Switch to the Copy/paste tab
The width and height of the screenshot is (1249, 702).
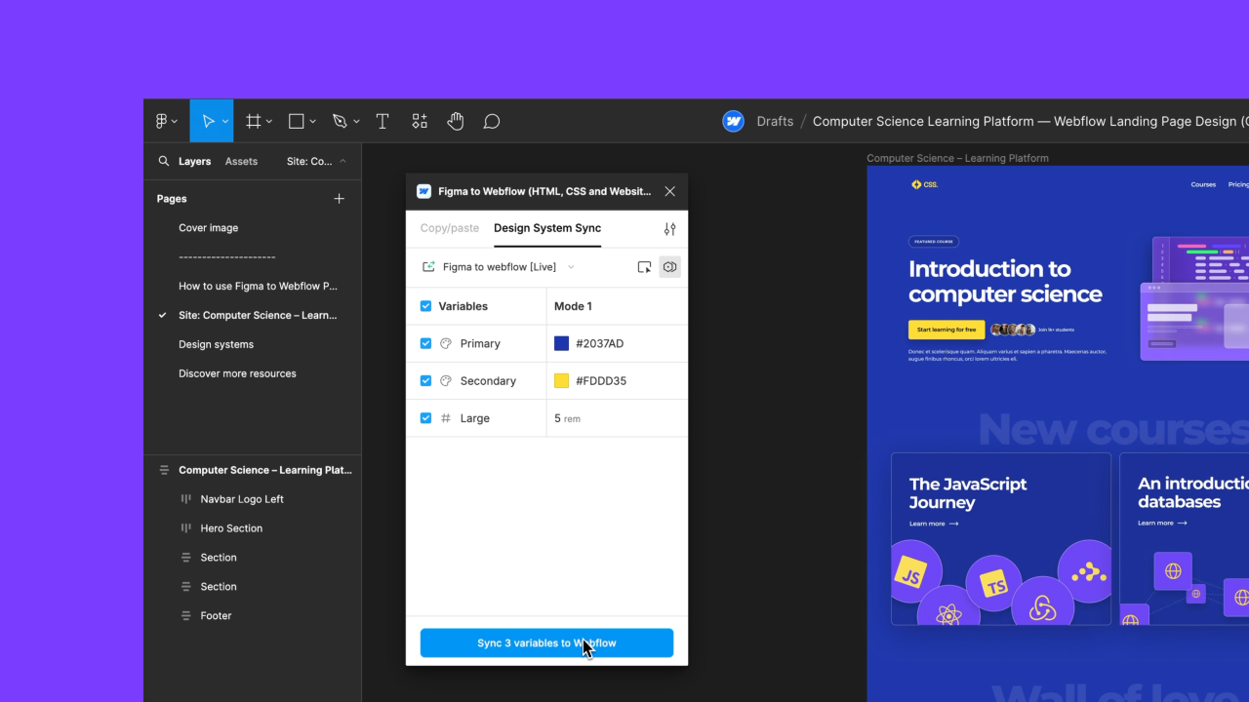[449, 228]
